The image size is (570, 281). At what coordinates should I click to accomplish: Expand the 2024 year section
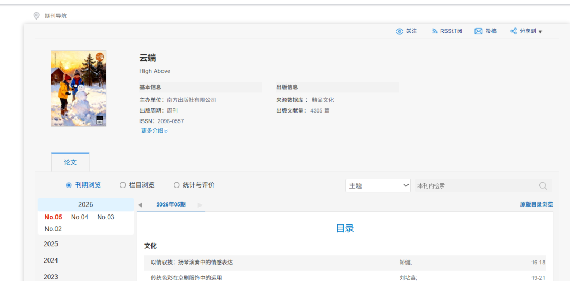tap(51, 260)
